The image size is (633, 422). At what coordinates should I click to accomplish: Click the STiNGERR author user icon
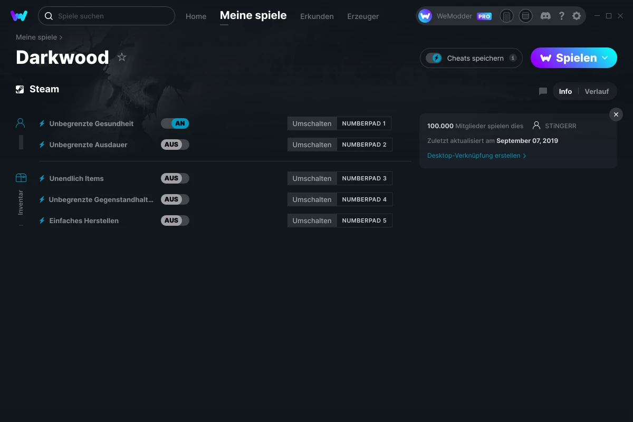point(536,126)
